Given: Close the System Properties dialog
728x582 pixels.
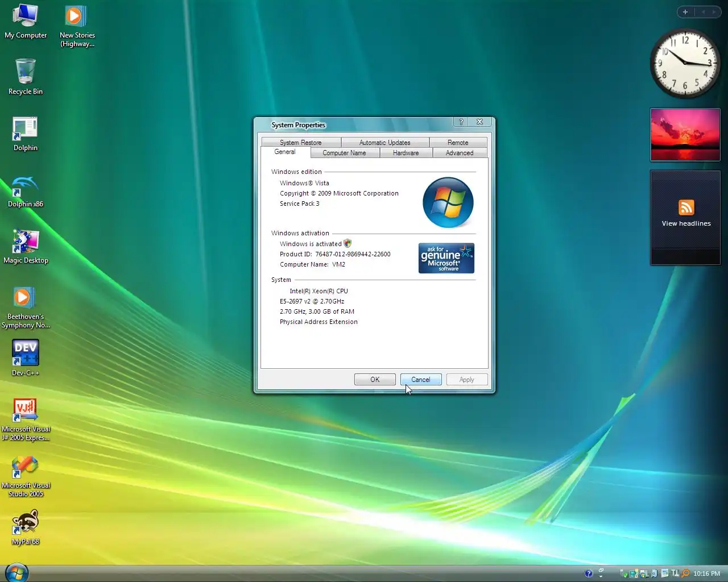Looking at the screenshot, I should 479,122.
